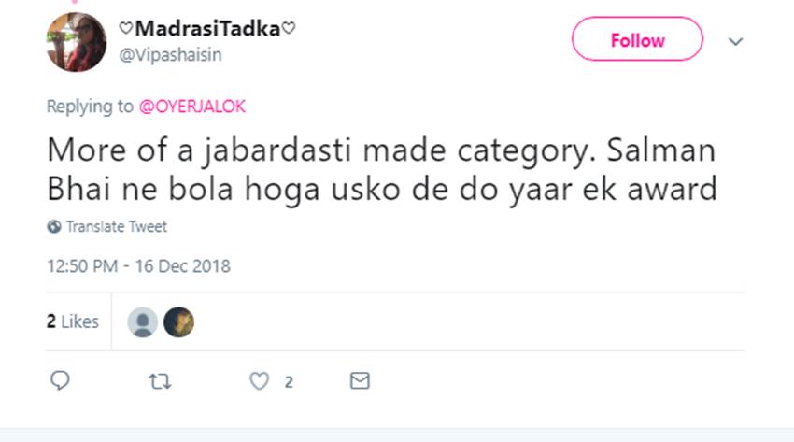Click the like count next to heart
The width and height of the screenshot is (794, 442).
290,381
